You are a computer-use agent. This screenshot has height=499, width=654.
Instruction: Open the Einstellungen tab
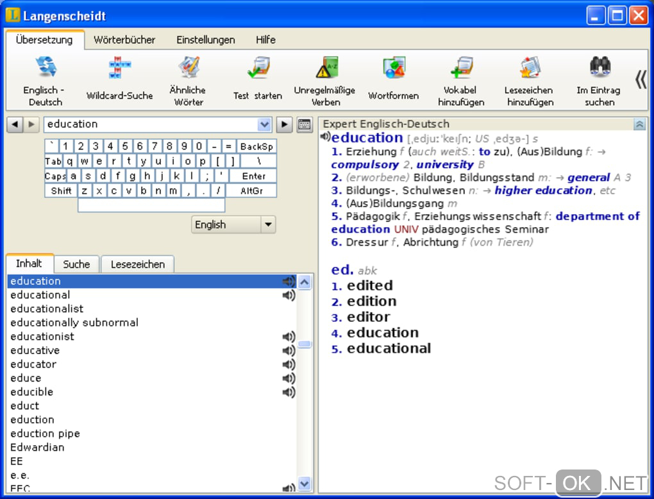point(206,40)
